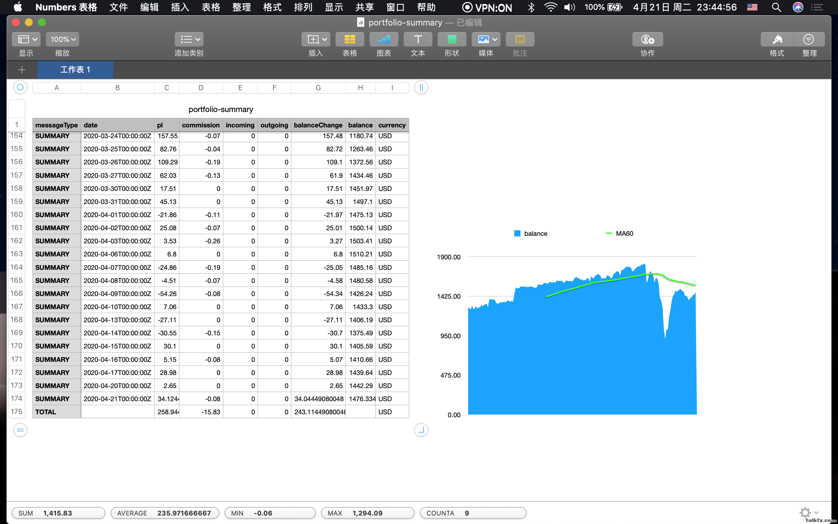
Task: Open the 共享 menu
Action: click(x=365, y=7)
